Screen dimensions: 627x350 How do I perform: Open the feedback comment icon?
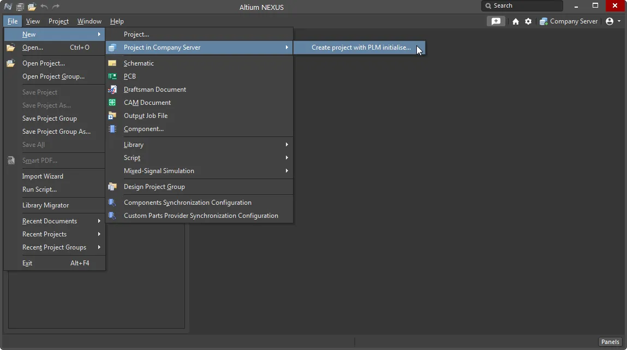496,21
